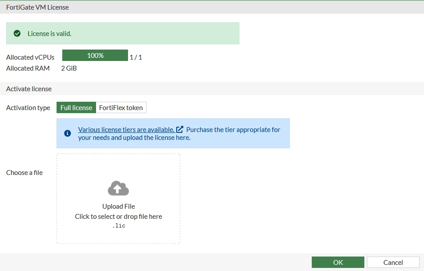The width and height of the screenshot is (424, 271).
Task: Click the 'Activation type' label
Action: point(28,108)
